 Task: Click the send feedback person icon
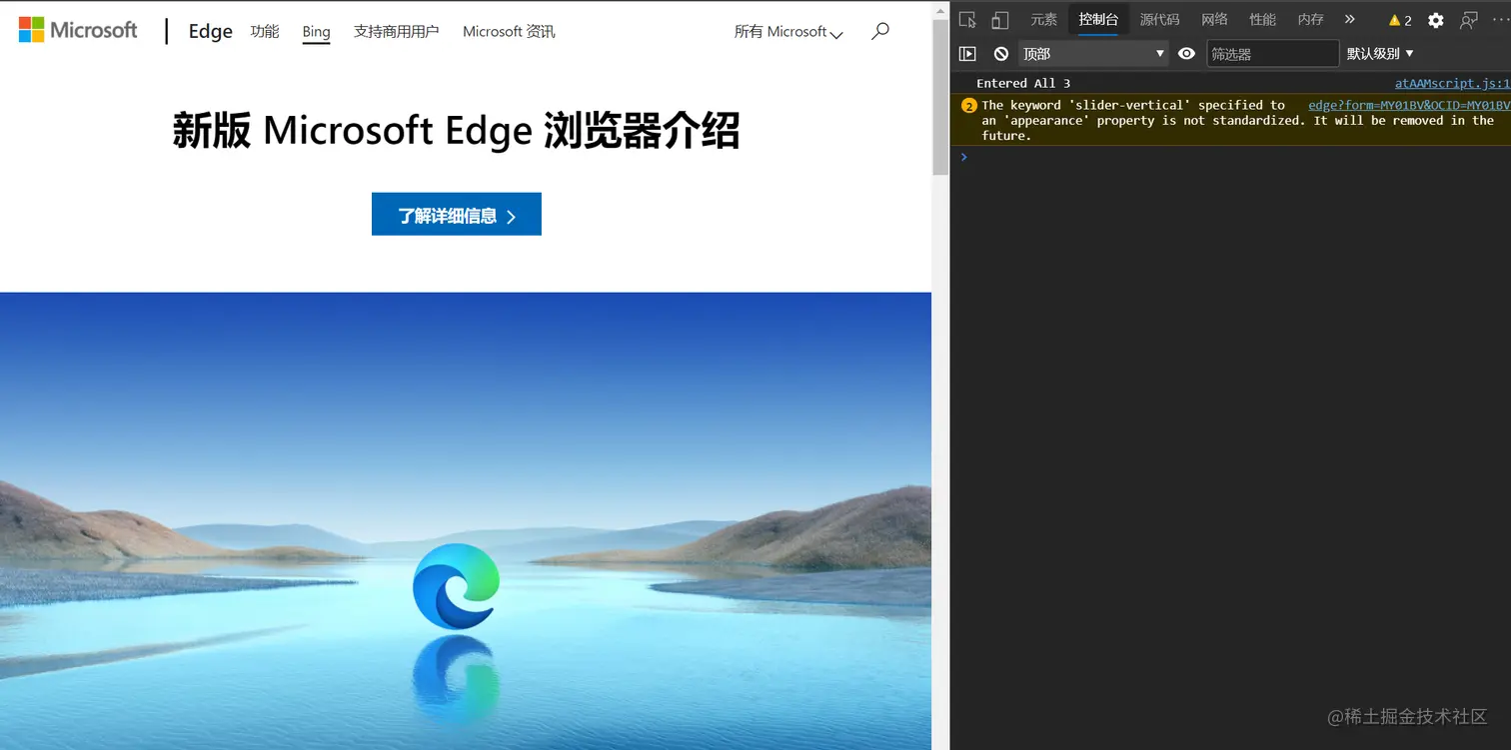click(x=1468, y=20)
